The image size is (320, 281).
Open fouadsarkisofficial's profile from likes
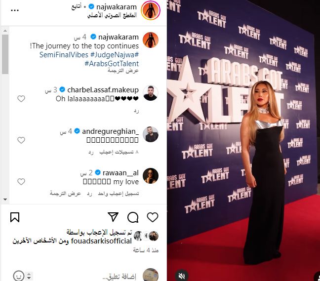coord(101,241)
